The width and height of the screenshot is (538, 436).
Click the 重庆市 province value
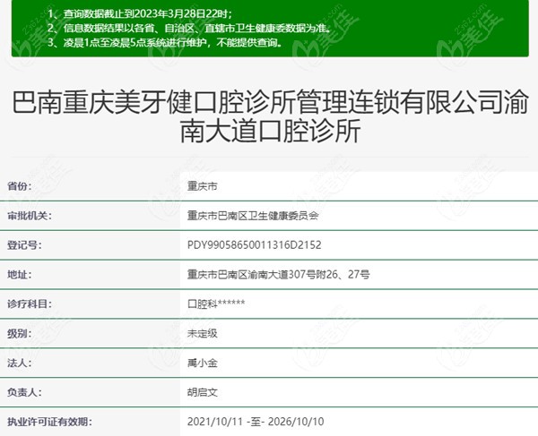click(202, 186)
